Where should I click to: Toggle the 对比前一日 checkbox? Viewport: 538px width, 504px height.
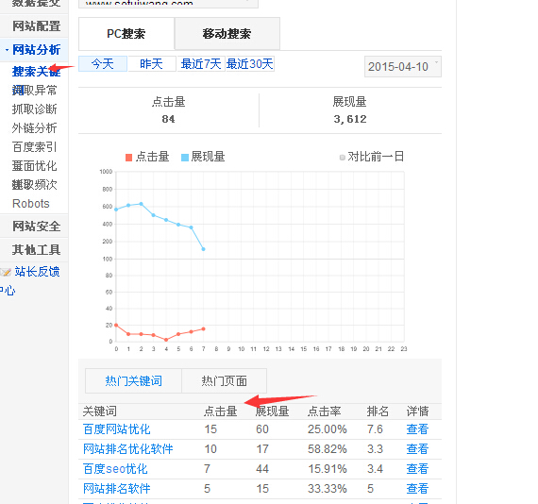pyautogui.click(x=342, y=158)
